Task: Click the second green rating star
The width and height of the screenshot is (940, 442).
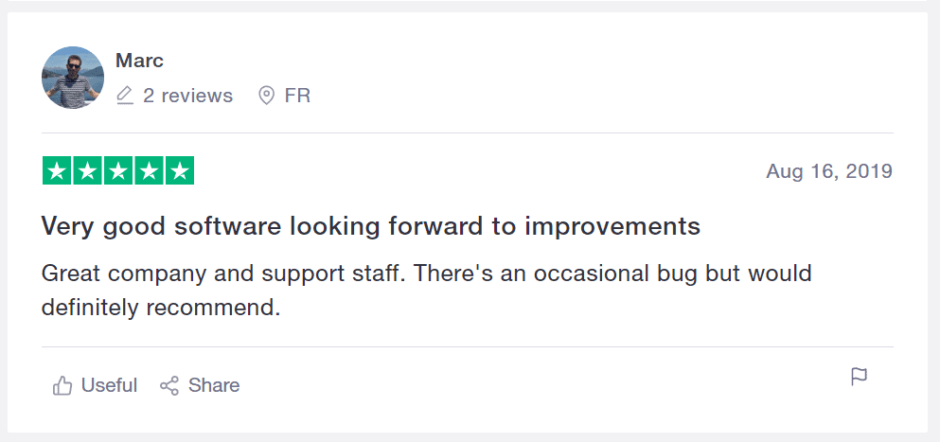Action: coord(87,170)
